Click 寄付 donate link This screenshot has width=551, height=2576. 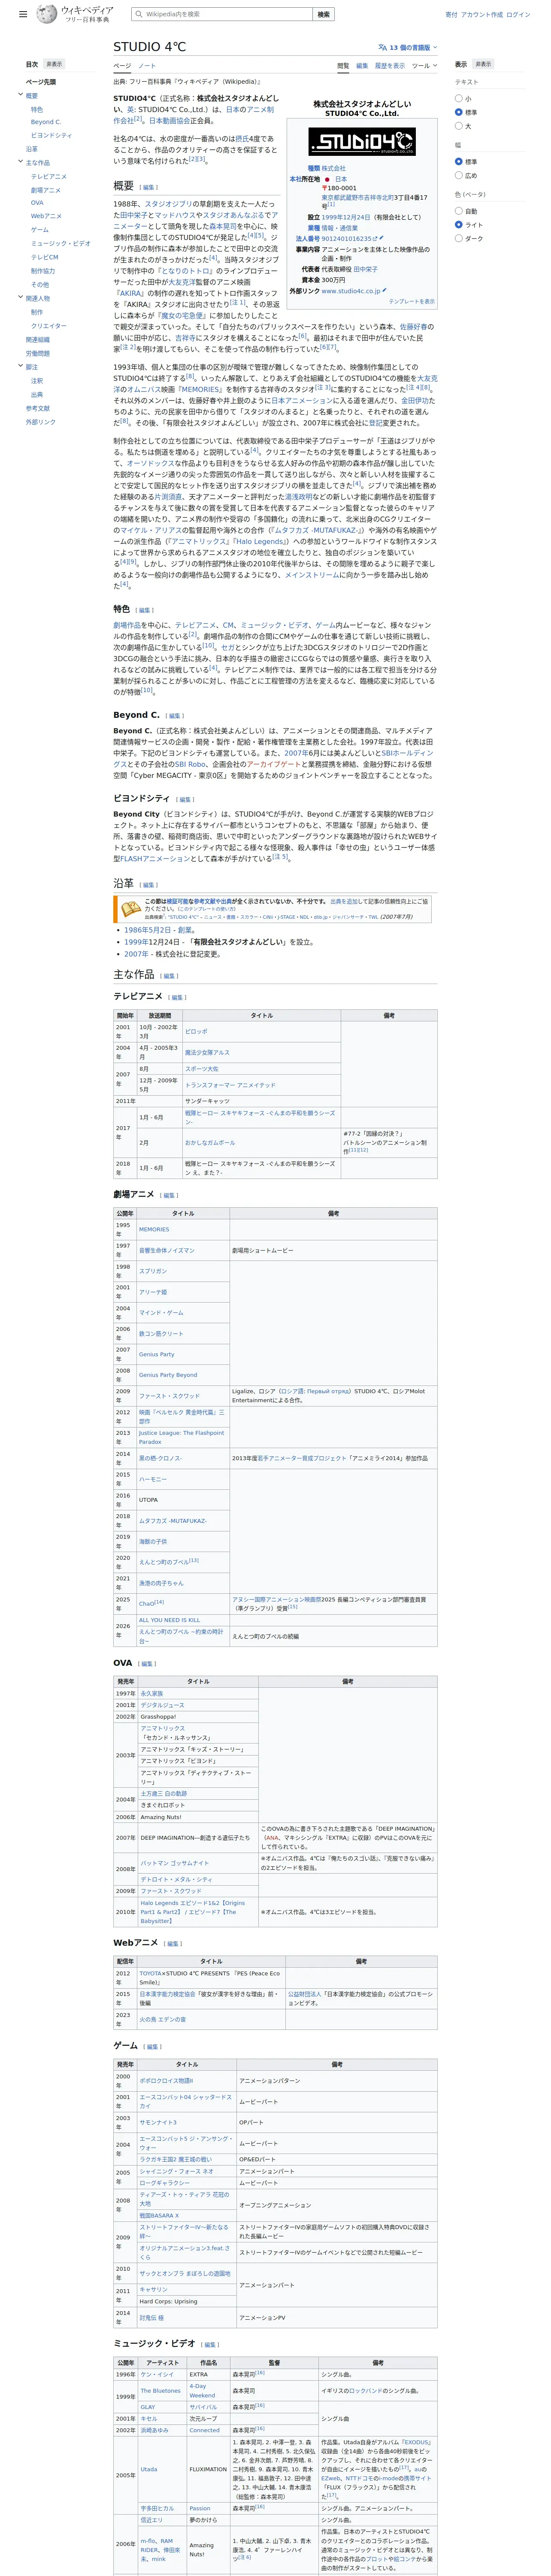pyautogui.click(x=451, y=14)
